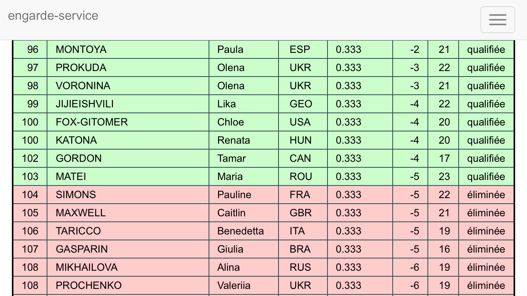Click the PROKUDA row name
The image size is (527, 296).
point(128,67)
